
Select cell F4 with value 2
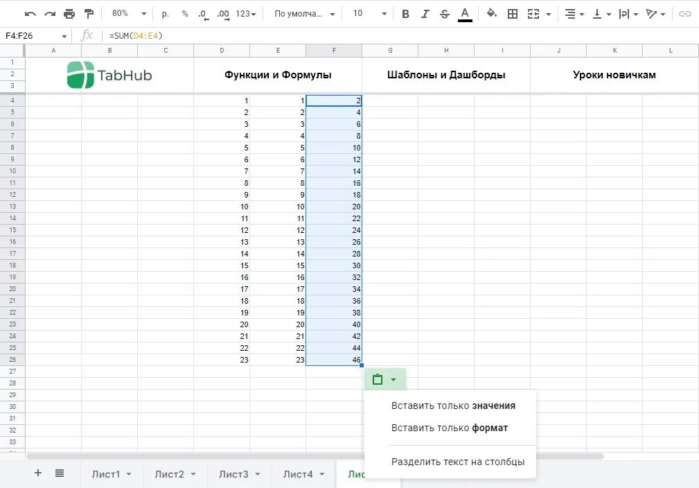(334, 101)
